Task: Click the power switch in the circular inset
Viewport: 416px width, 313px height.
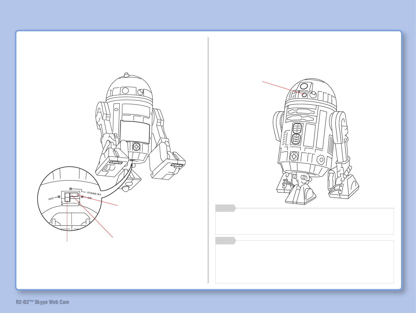Action: (71, 197)
